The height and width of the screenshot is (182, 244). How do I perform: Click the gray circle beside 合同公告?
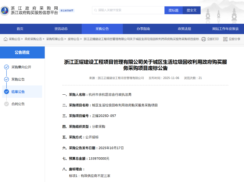click(7, 104)
